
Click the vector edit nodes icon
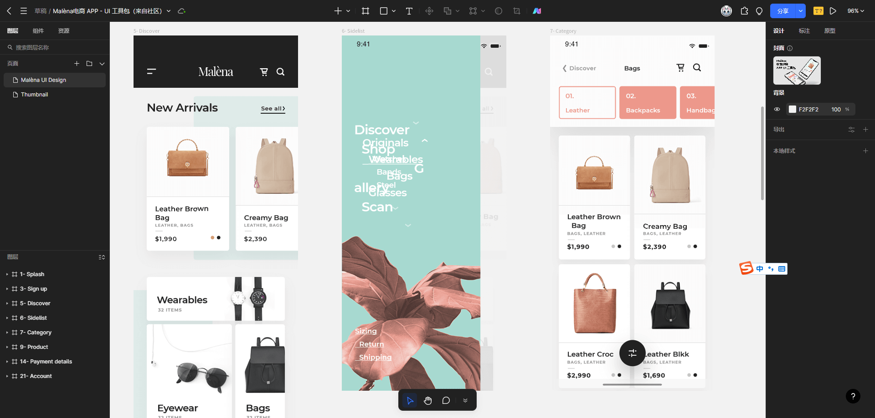(x=473, y=11)
